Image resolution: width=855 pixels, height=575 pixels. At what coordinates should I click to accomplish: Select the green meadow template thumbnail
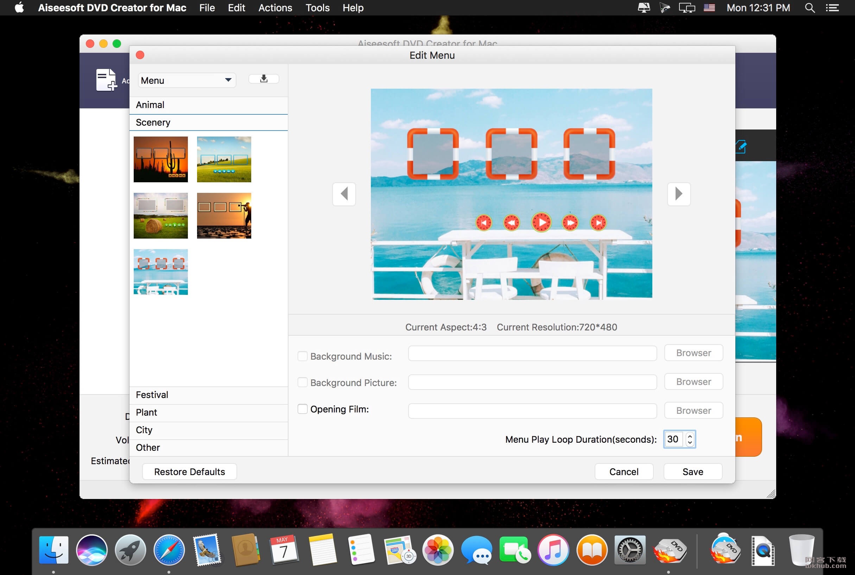(x=224, y=159)
